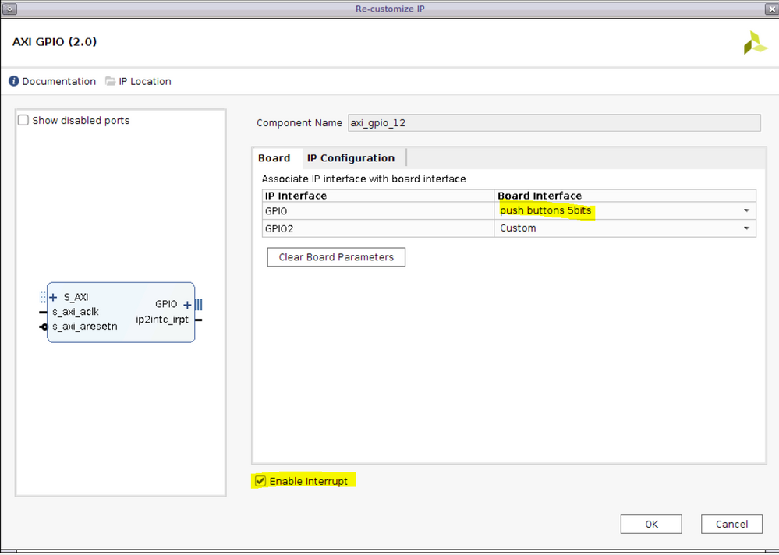
Task: Open the push buttons 5bits board interface dropdown
Action: 746,210
